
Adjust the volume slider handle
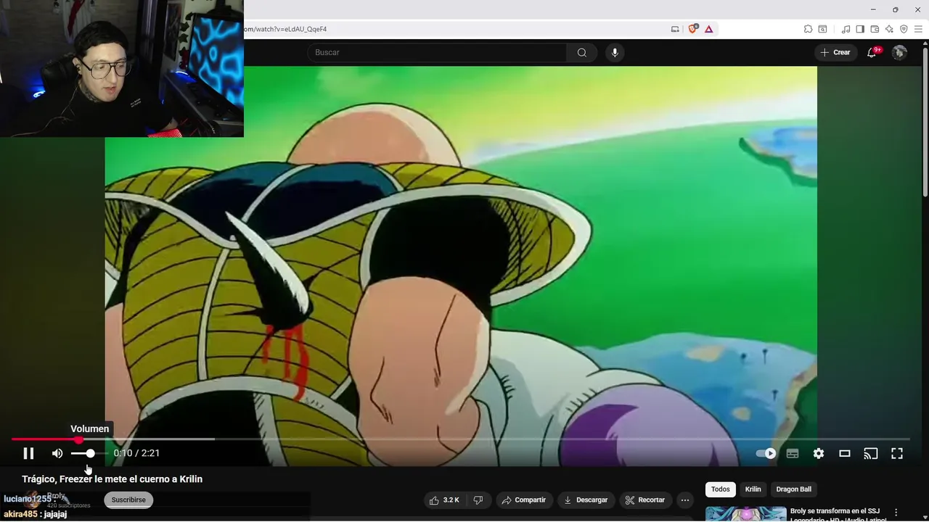point(90,453)
